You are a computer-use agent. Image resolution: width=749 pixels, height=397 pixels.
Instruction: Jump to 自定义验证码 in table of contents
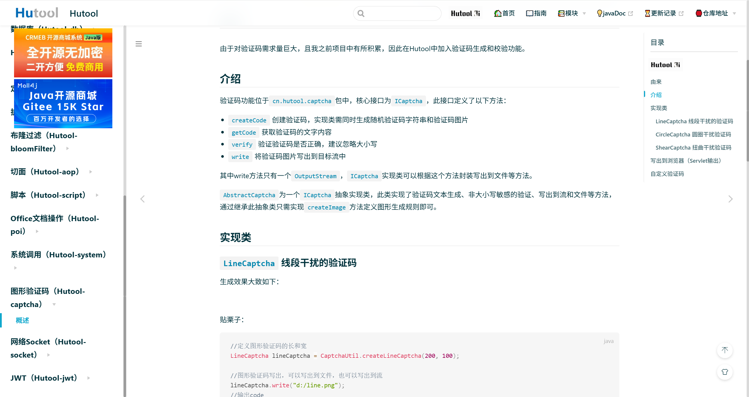click(667, 174)
